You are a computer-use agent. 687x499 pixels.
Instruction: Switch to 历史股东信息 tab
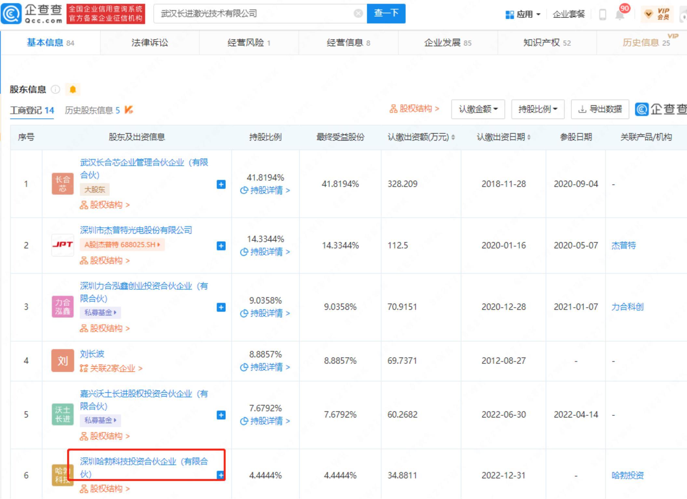point(92,110)
